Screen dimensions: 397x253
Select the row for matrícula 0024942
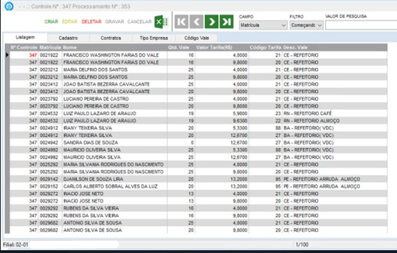click(x=198, y=143)
